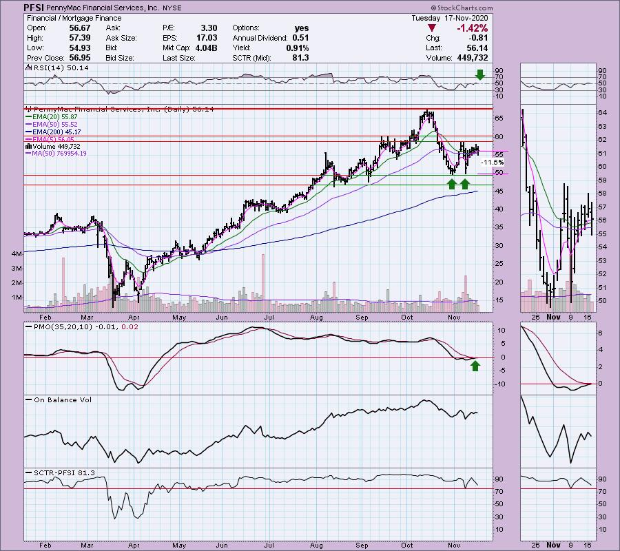Click the Financial / Mortgage Finance sector text
Image resolution: width=620 pixels, height=551 pixels.
[x=74, y=18]
